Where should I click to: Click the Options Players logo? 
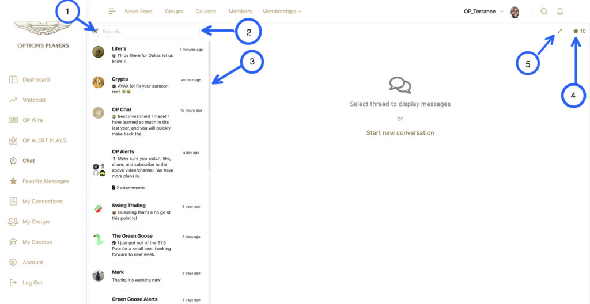point(43,35)
